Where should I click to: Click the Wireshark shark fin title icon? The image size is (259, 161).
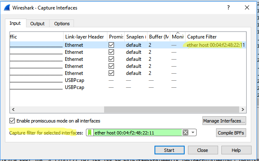click(x=7, y=8)
